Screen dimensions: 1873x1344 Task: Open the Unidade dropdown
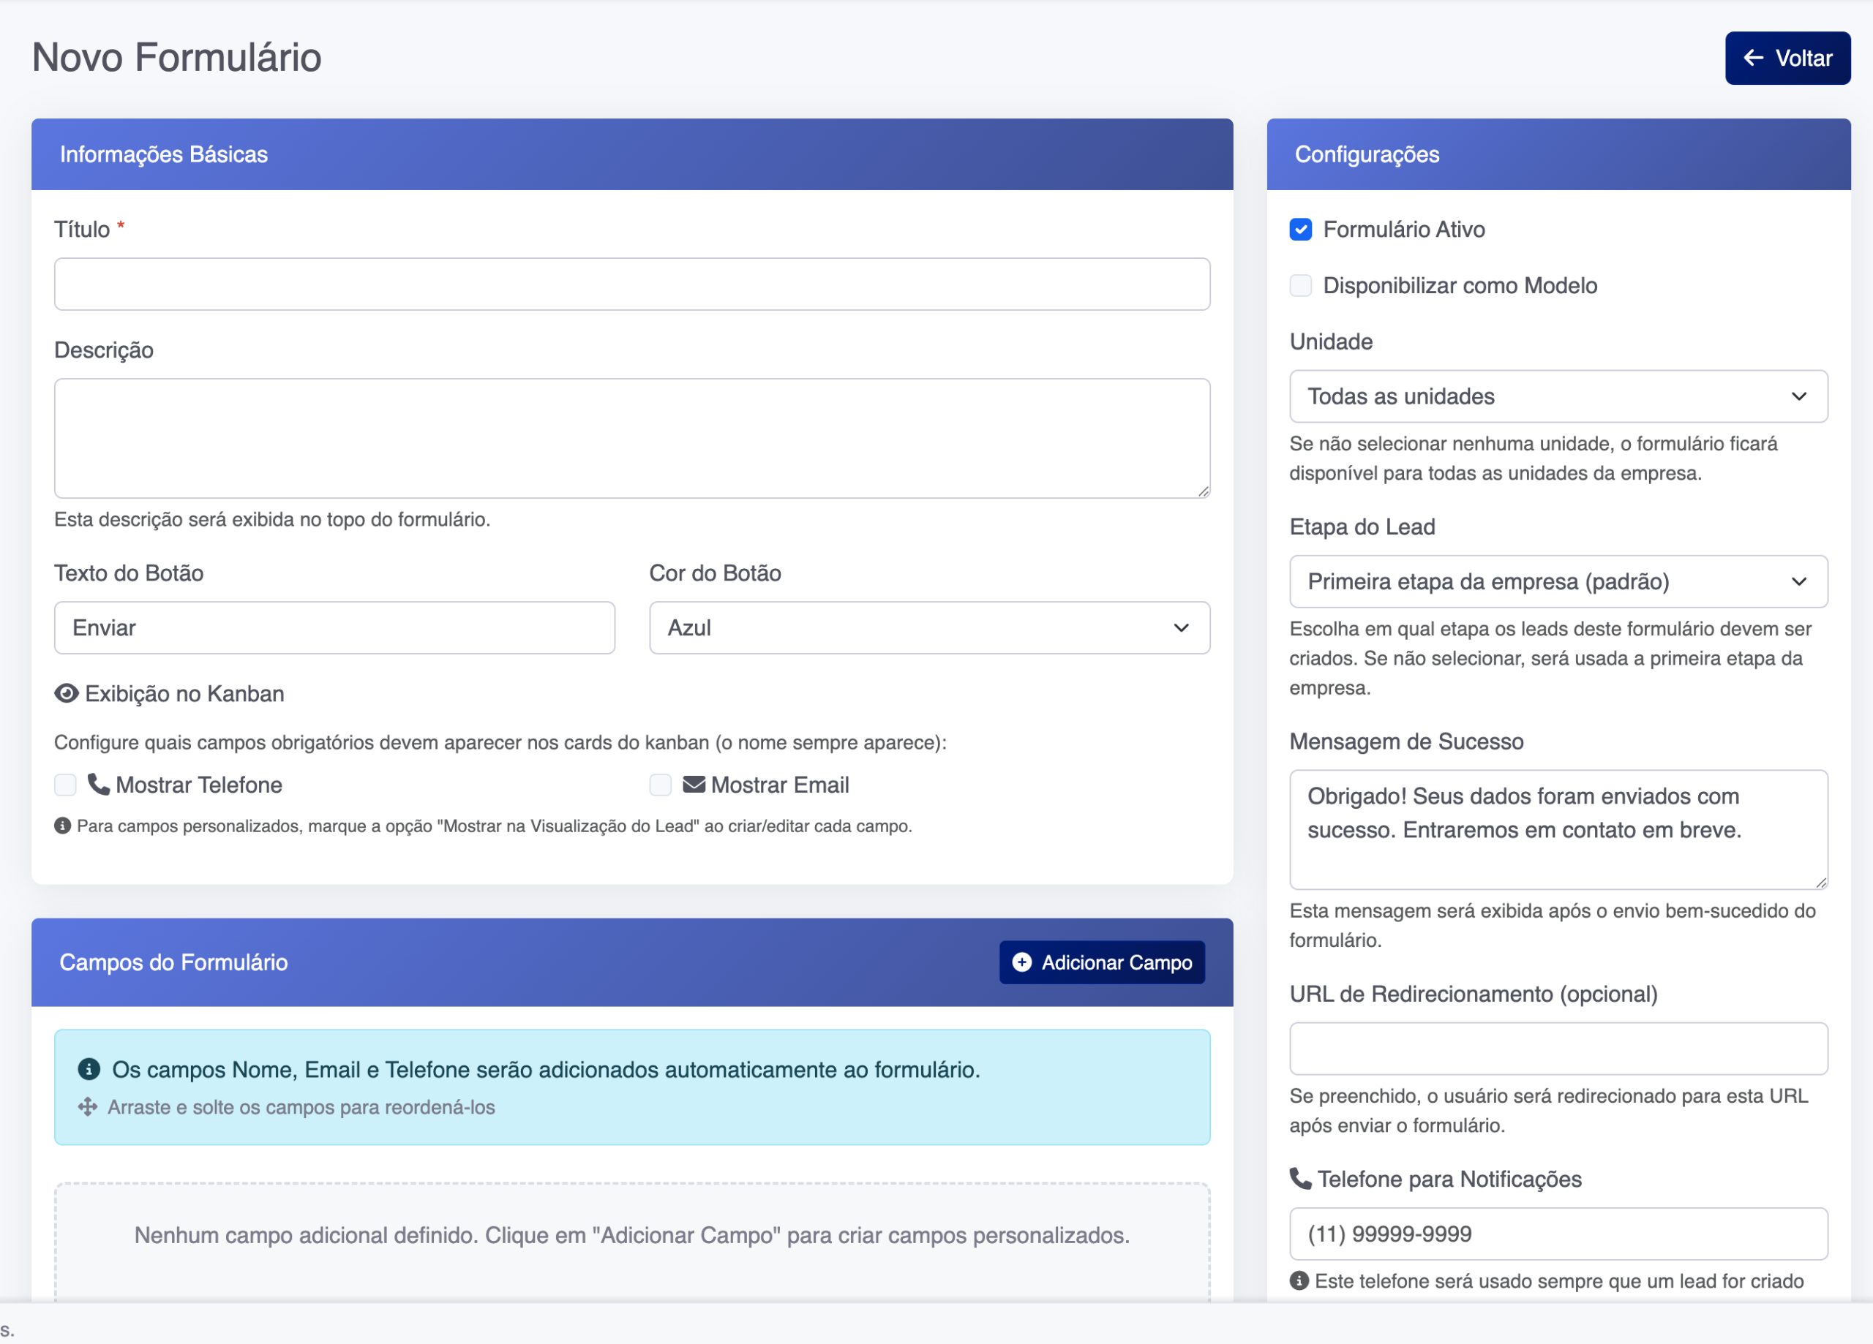point(1558,396)
